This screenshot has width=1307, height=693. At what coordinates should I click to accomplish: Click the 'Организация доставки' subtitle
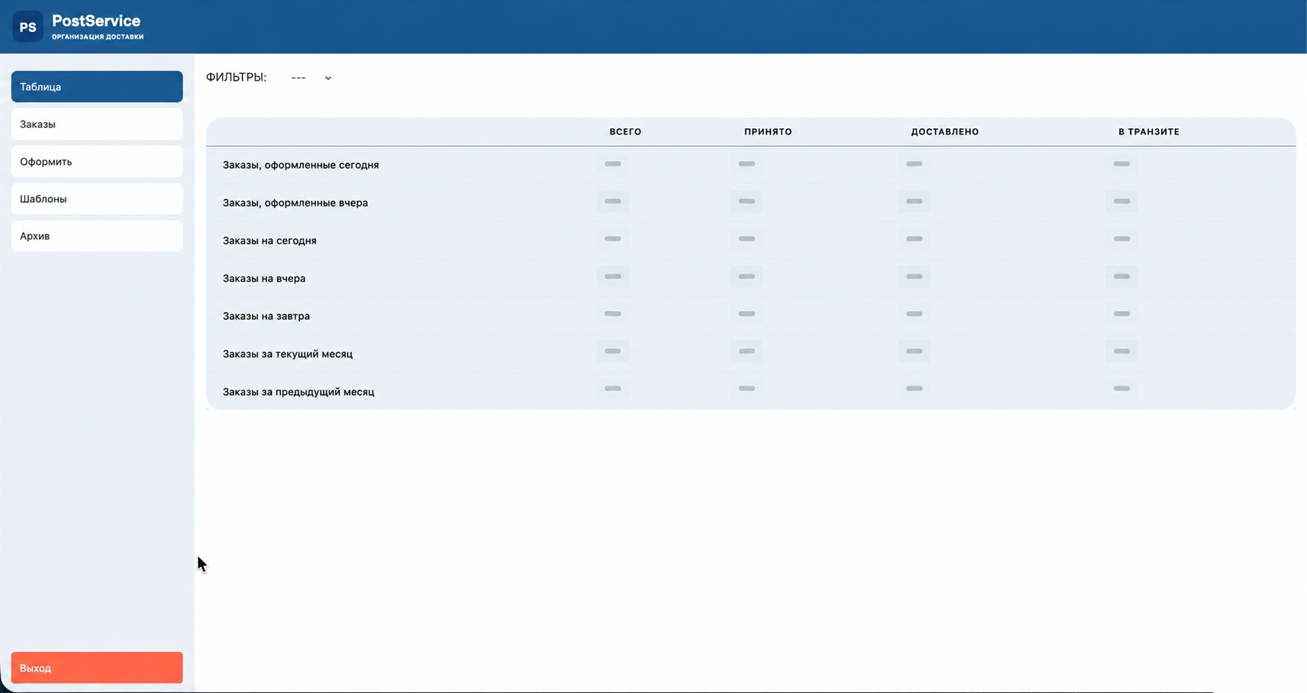(98, 36)
